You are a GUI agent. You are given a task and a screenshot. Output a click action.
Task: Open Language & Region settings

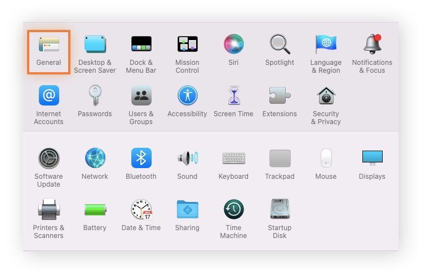[326, 44]
